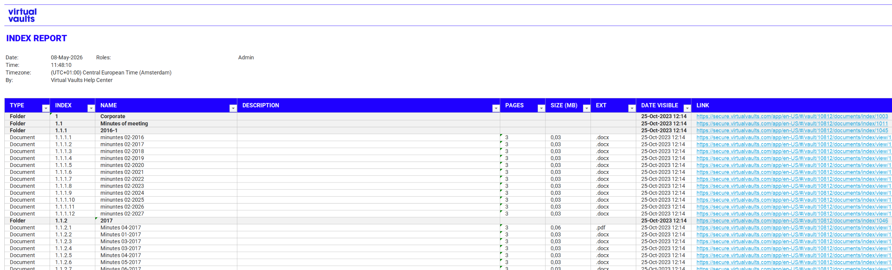The width and height of the screenshot is (892, 270).
Task: Select the minuntes 02-2016 name cell
Action: tap(166, 137)
